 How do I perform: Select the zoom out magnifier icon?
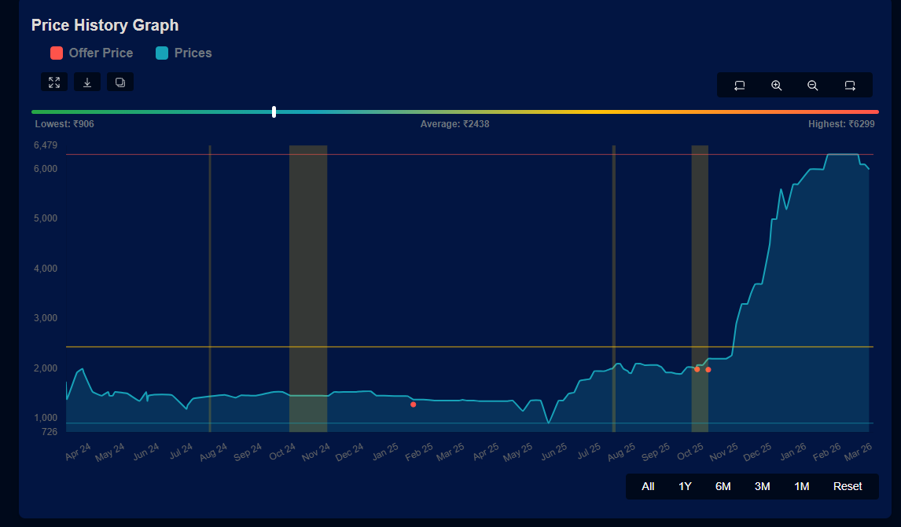coord(812,85)
